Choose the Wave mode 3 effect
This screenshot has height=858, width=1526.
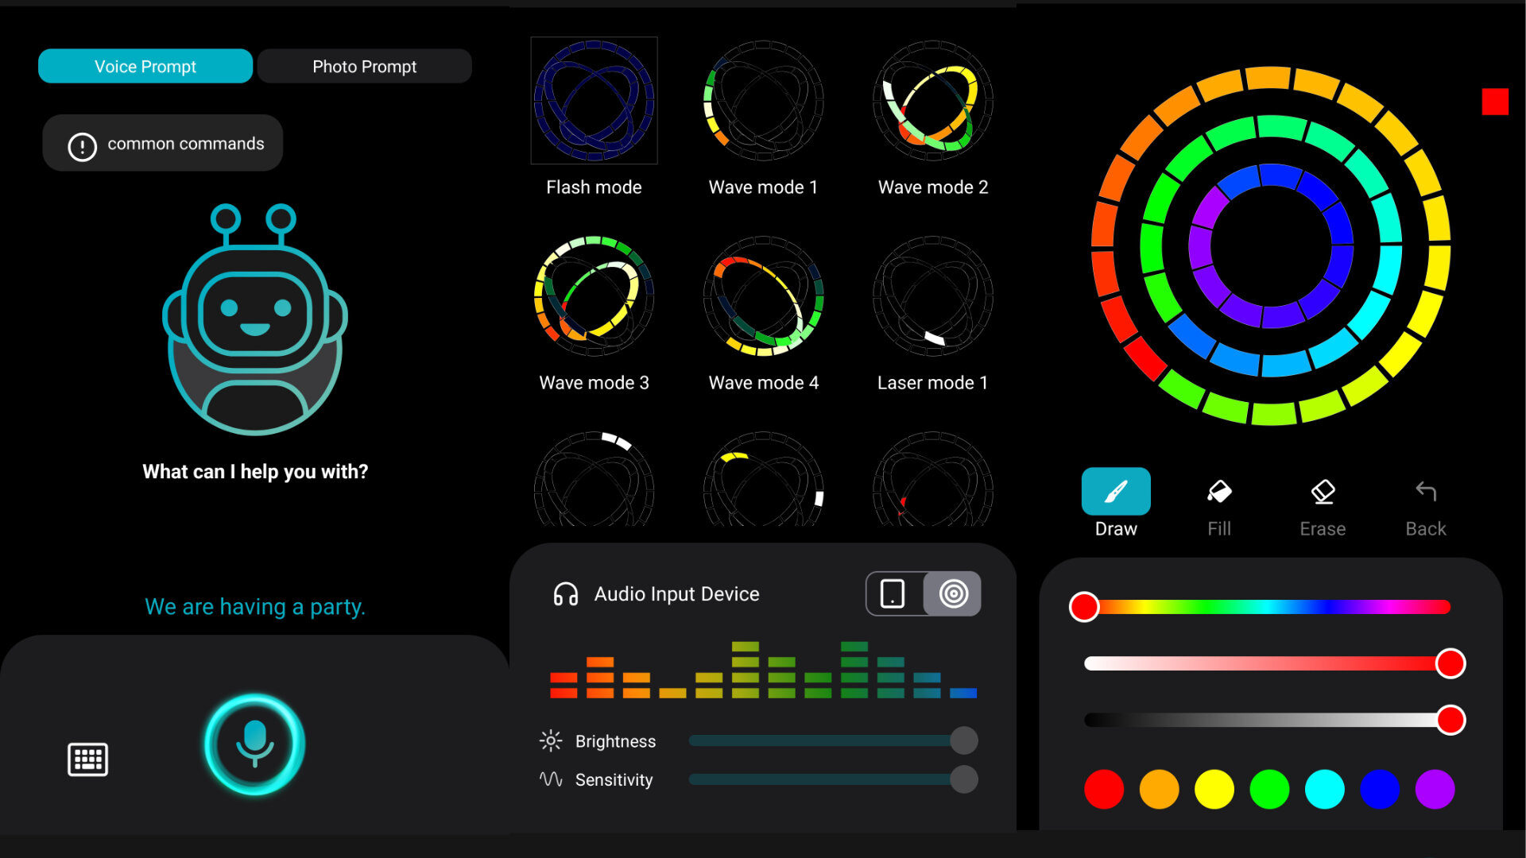click(594, 296)
